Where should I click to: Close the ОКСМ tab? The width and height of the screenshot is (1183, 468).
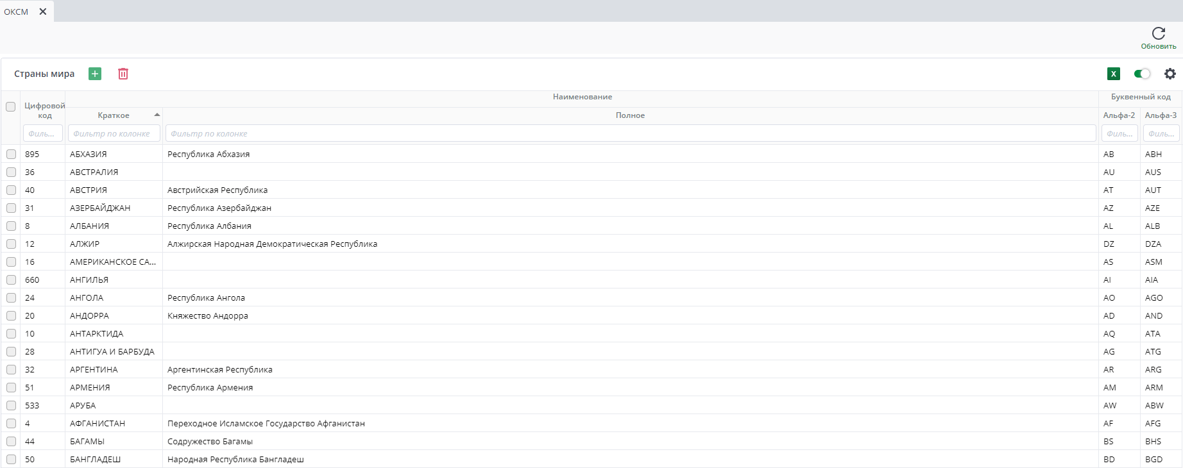(43, 12)
